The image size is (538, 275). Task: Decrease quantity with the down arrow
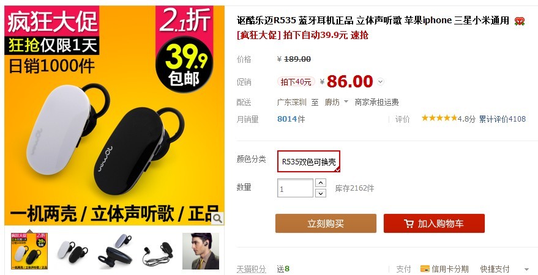(x=321, y=193)
